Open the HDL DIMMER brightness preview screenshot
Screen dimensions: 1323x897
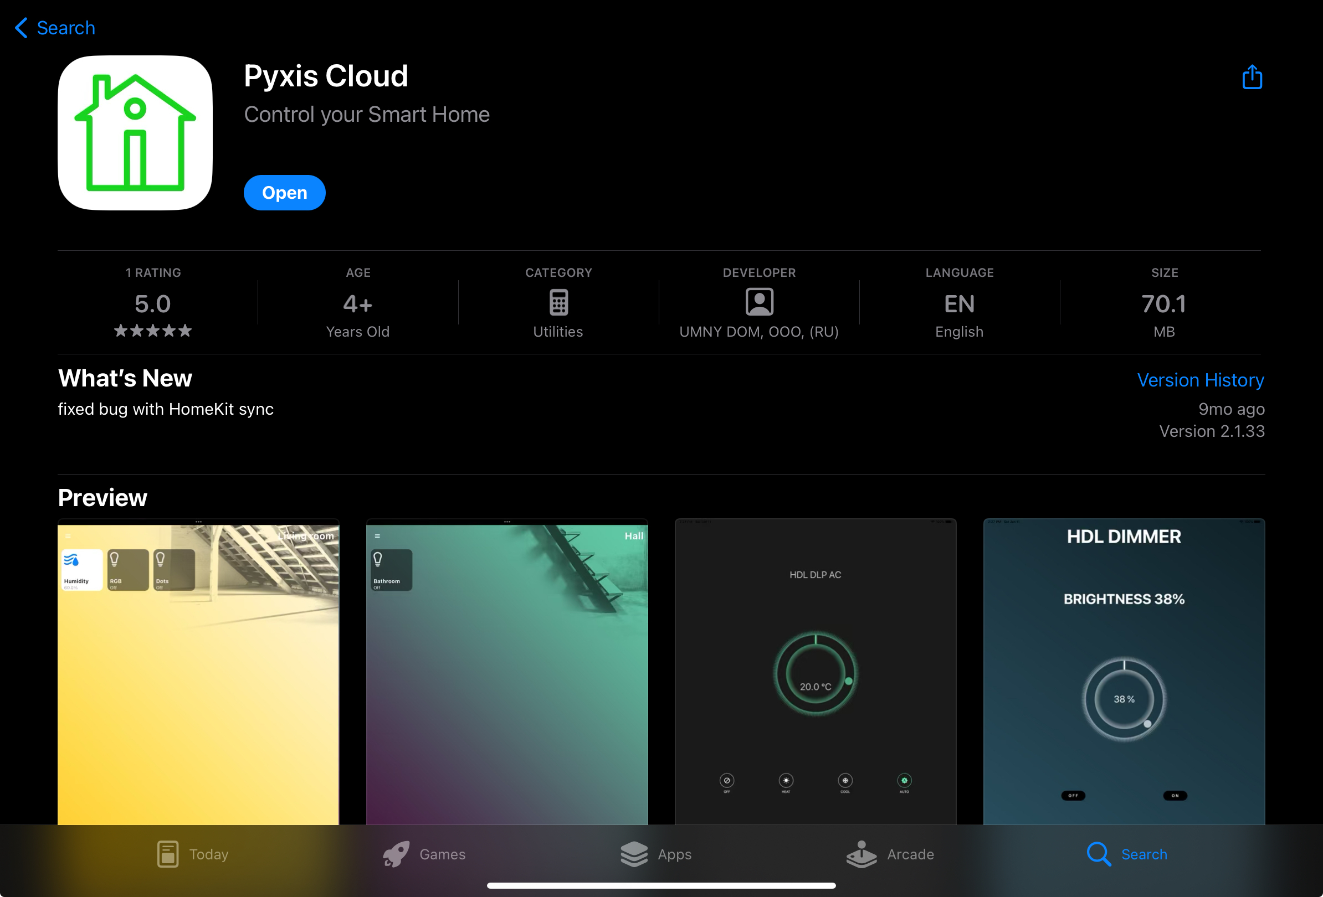point(1124,671)
